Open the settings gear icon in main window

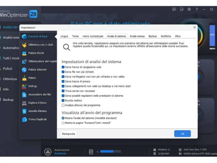tap(189, 9)
